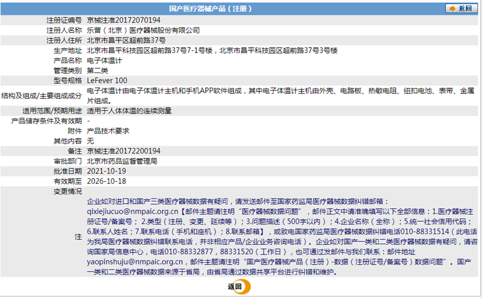This screenshot has height=300, width=482.
Task: Click the 注 label beside the note
Action: [x=78, y=236]
